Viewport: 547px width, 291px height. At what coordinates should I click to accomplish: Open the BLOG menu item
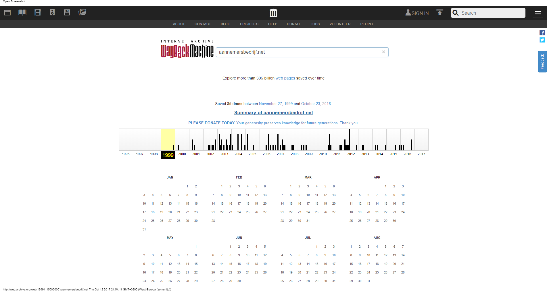point(225,24)
